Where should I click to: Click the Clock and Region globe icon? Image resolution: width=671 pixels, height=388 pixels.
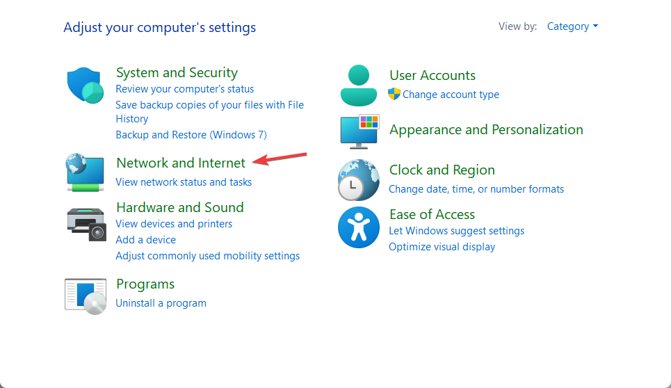[358, 179]
